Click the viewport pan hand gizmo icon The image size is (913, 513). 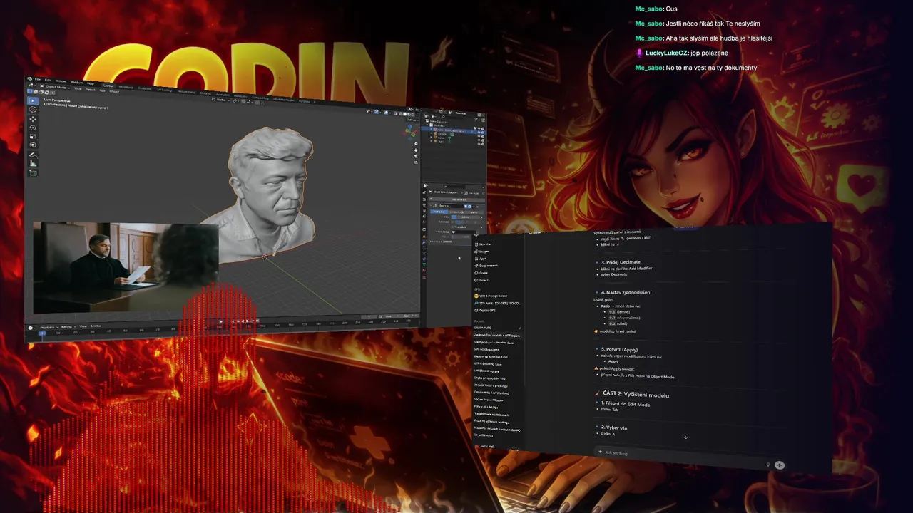tap(416, 150)
